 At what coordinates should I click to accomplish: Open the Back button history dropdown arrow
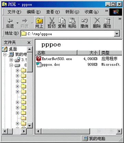coord(17,23)
